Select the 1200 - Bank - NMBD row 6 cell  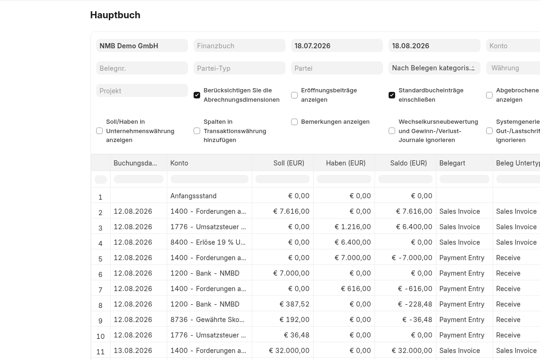[x=210, y=273]
